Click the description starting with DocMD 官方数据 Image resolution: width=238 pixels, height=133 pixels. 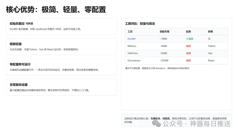pyautogui.click(x=46, y=29)
